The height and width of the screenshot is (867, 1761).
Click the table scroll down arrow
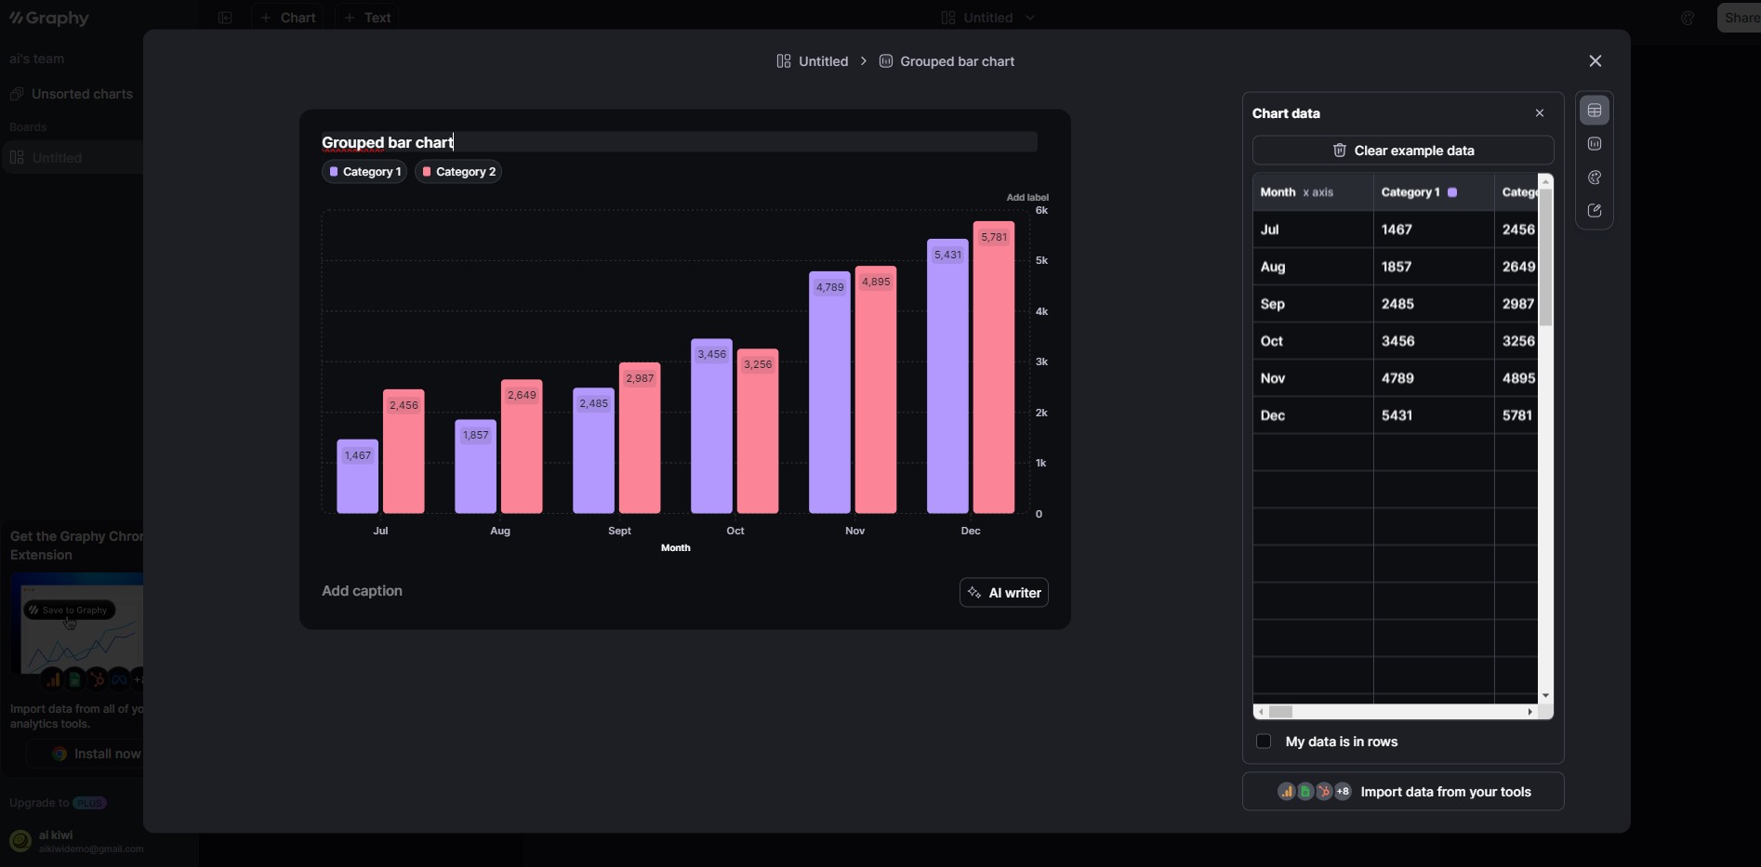(x=1546, y=695)
